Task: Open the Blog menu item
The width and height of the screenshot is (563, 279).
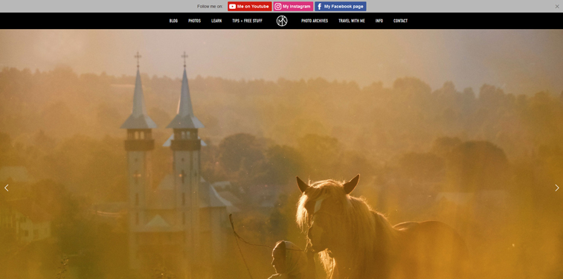Action: click(x=173, y=21)
